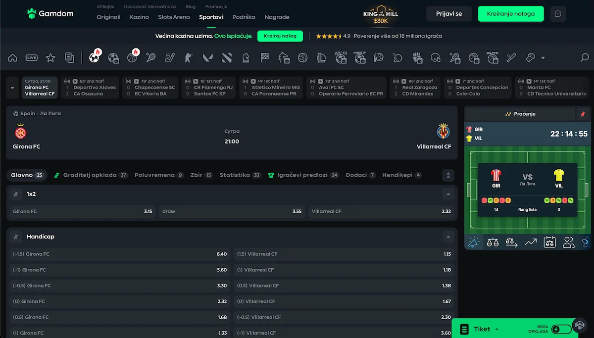Open the Kazino menu

coord(139,17)
